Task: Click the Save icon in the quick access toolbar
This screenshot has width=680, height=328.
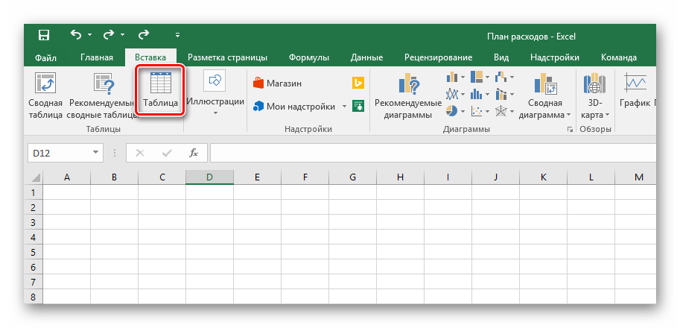Action: click(x=44, y=35)
